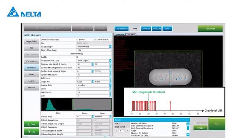The height and width of the screenshot is (138, 246).
Task: Toggle the Live Update checkbox
Action: 195,123
